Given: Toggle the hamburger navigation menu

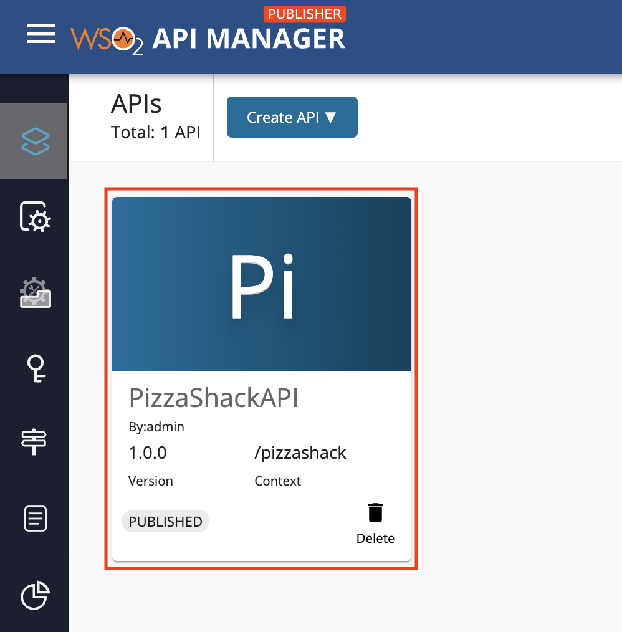Looking at the screenshot, I should [41, 34].
